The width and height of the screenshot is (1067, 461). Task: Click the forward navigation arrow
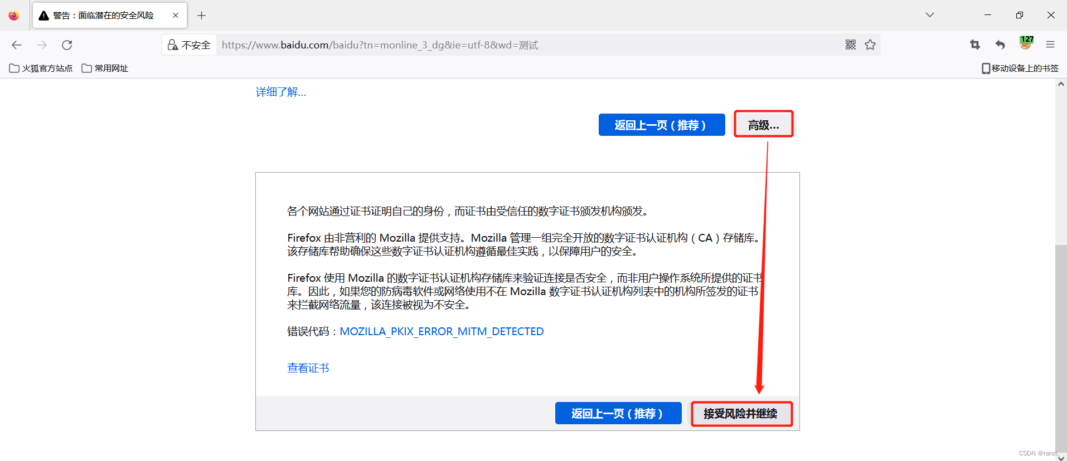42,45
